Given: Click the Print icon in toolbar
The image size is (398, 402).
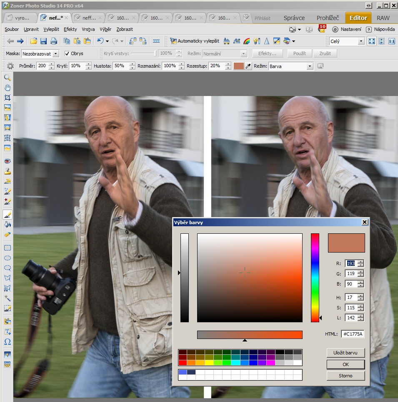Looking at the screenshot, I should point(53,41).
